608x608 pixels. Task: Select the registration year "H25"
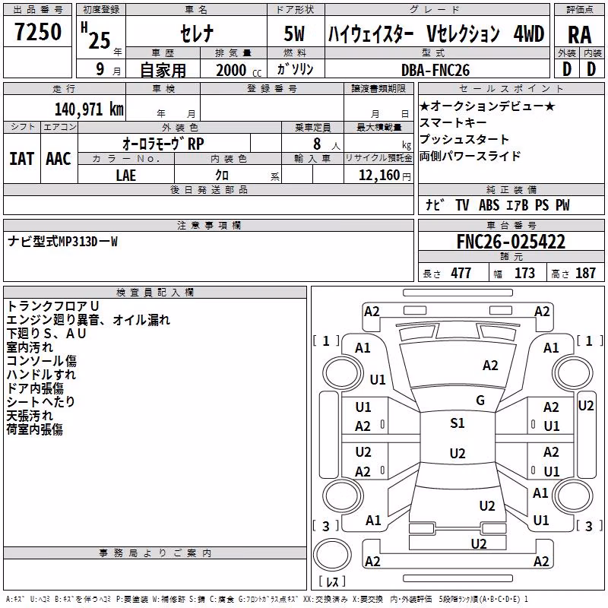tap(96, 36)
